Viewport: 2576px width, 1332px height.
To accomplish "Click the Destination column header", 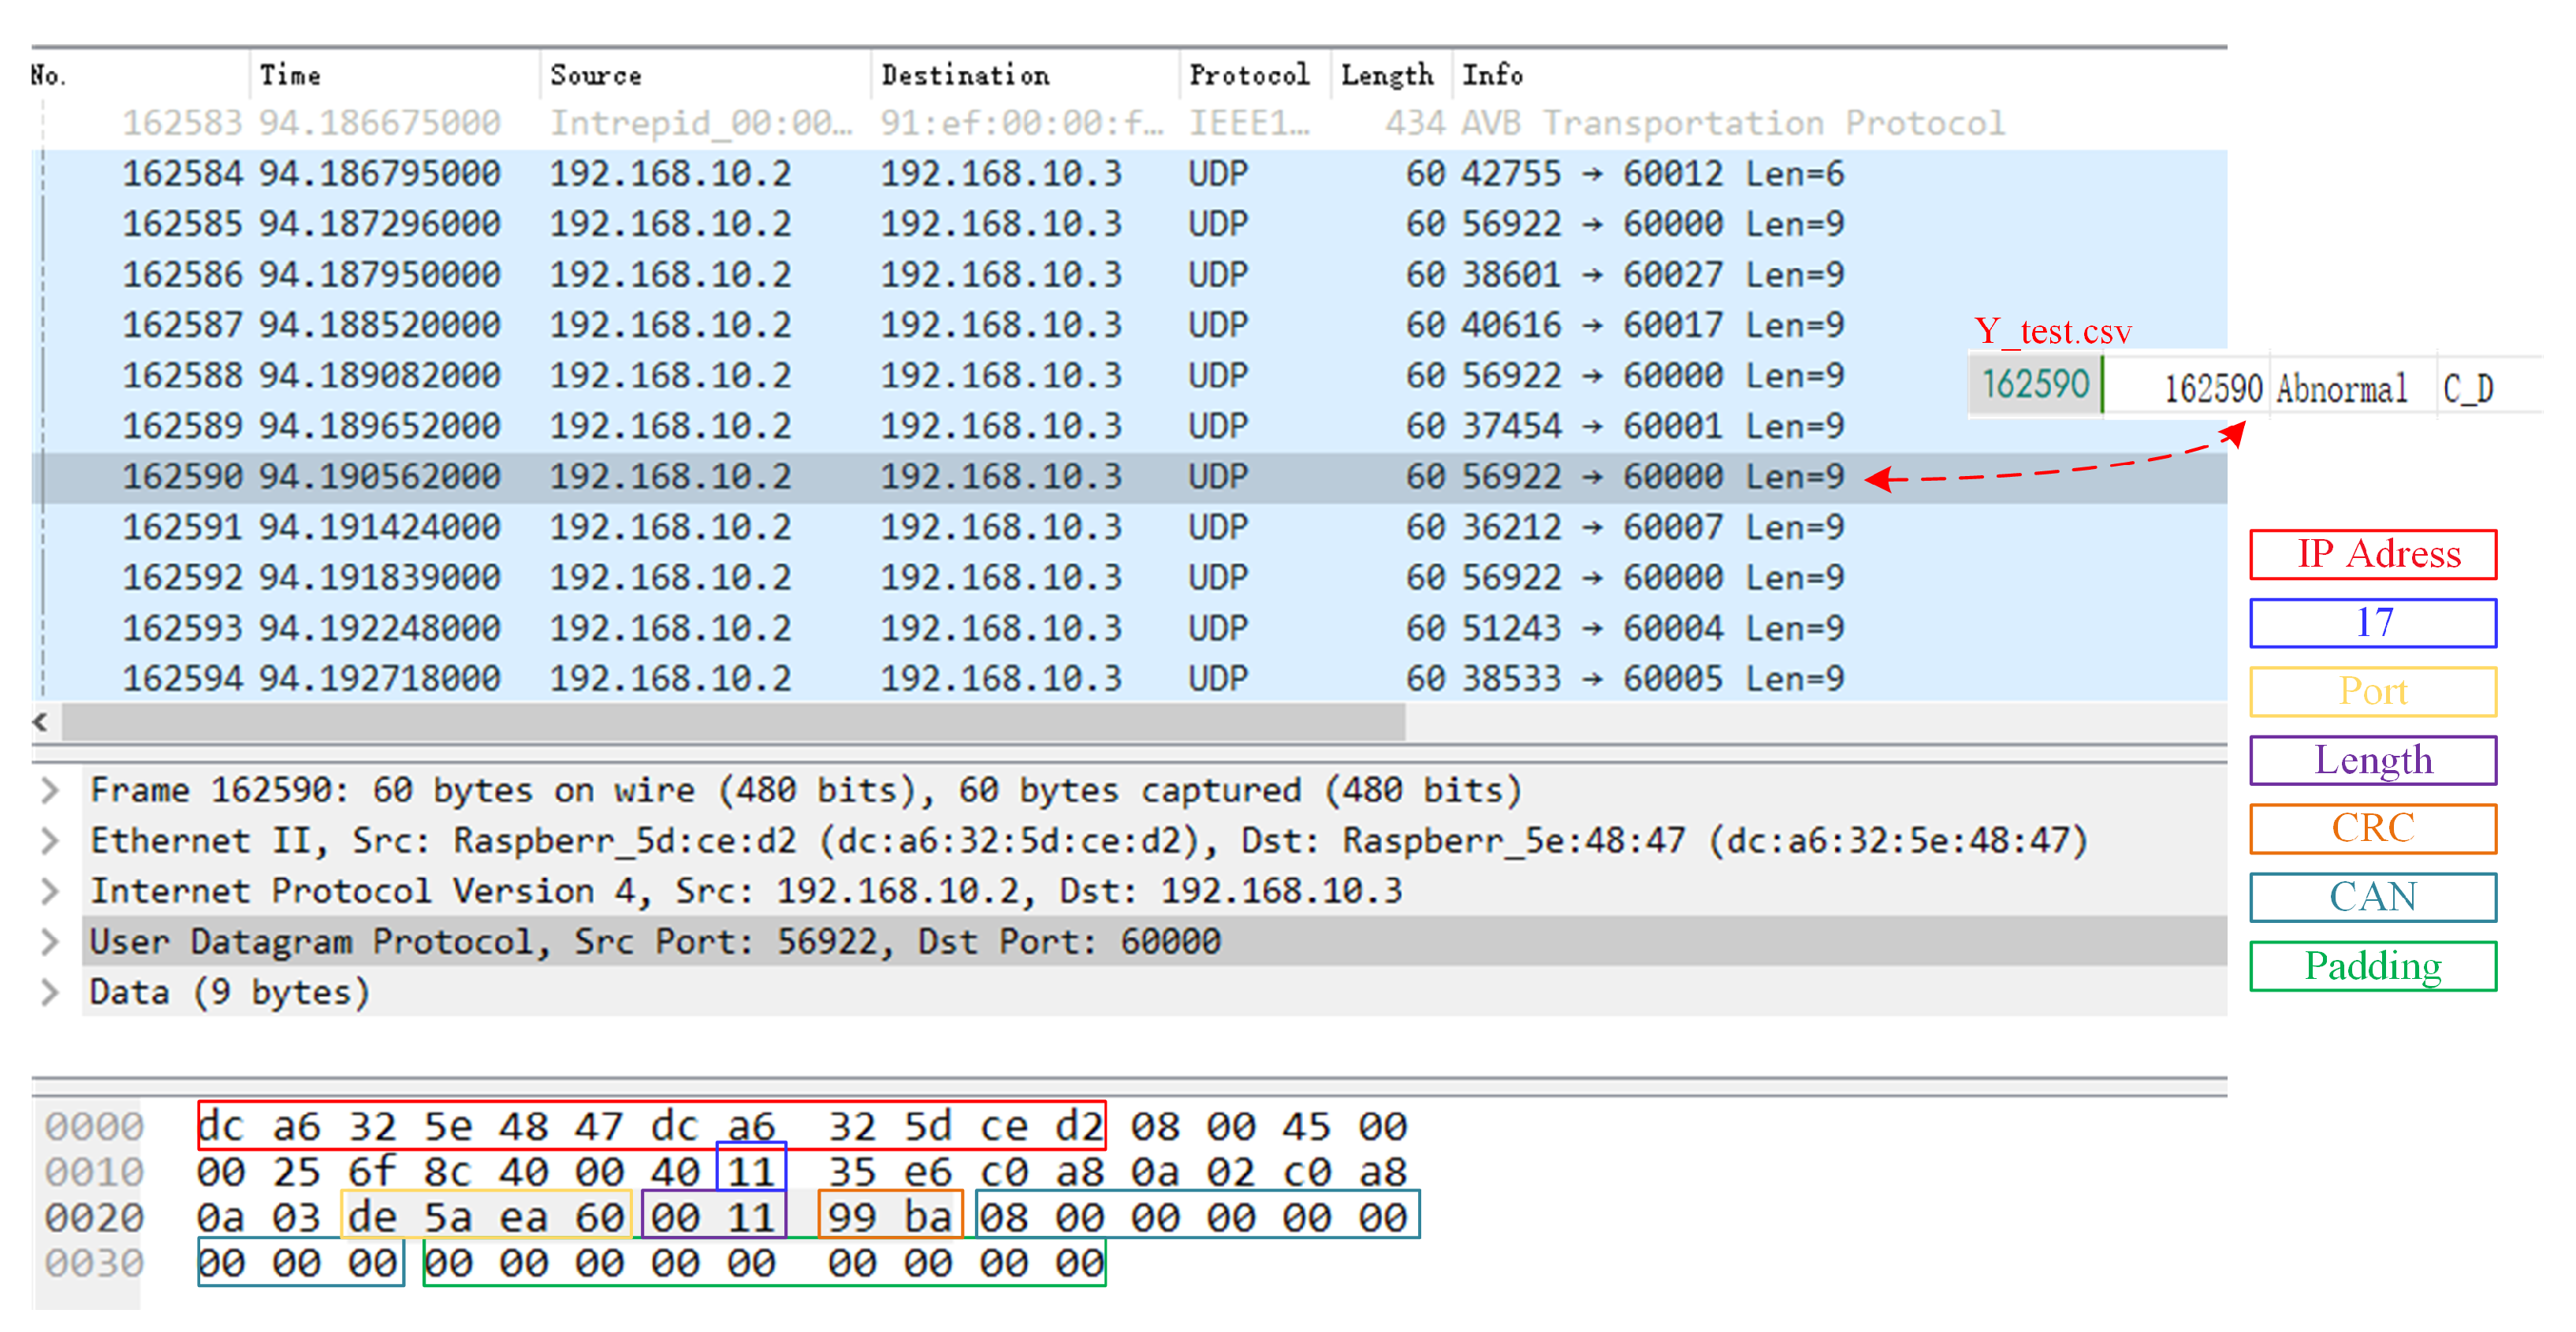I will [x=965, y=75].
